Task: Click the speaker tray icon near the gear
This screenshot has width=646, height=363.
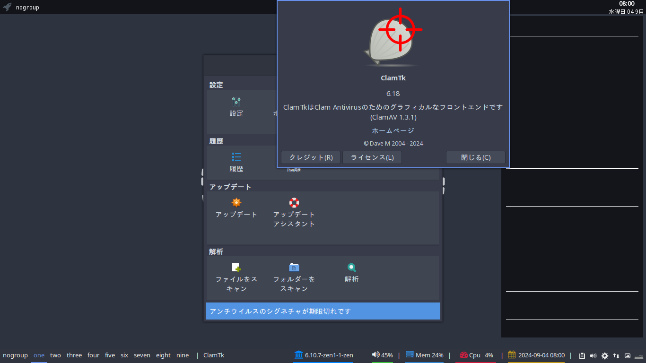Action: pyautogui.click(x=594, y=355)
